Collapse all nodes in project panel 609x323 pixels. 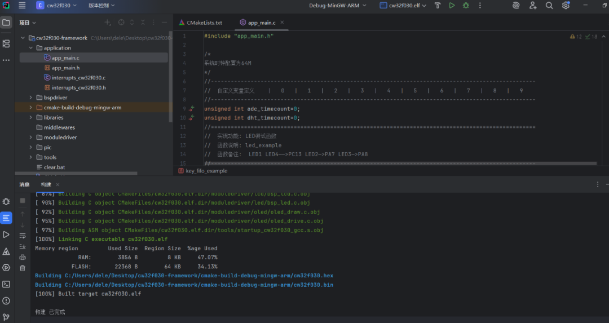(143, 23)
